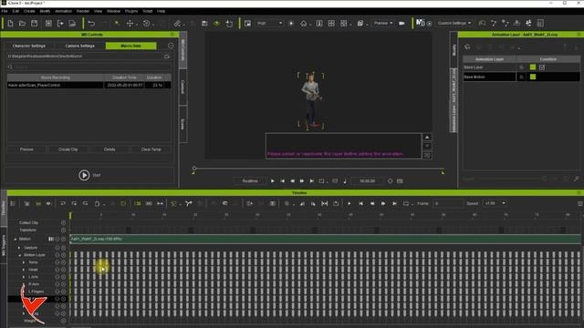Toggle the rightmost circle on the Motion Layer track

pyautogui.click(x=63, y=255)
